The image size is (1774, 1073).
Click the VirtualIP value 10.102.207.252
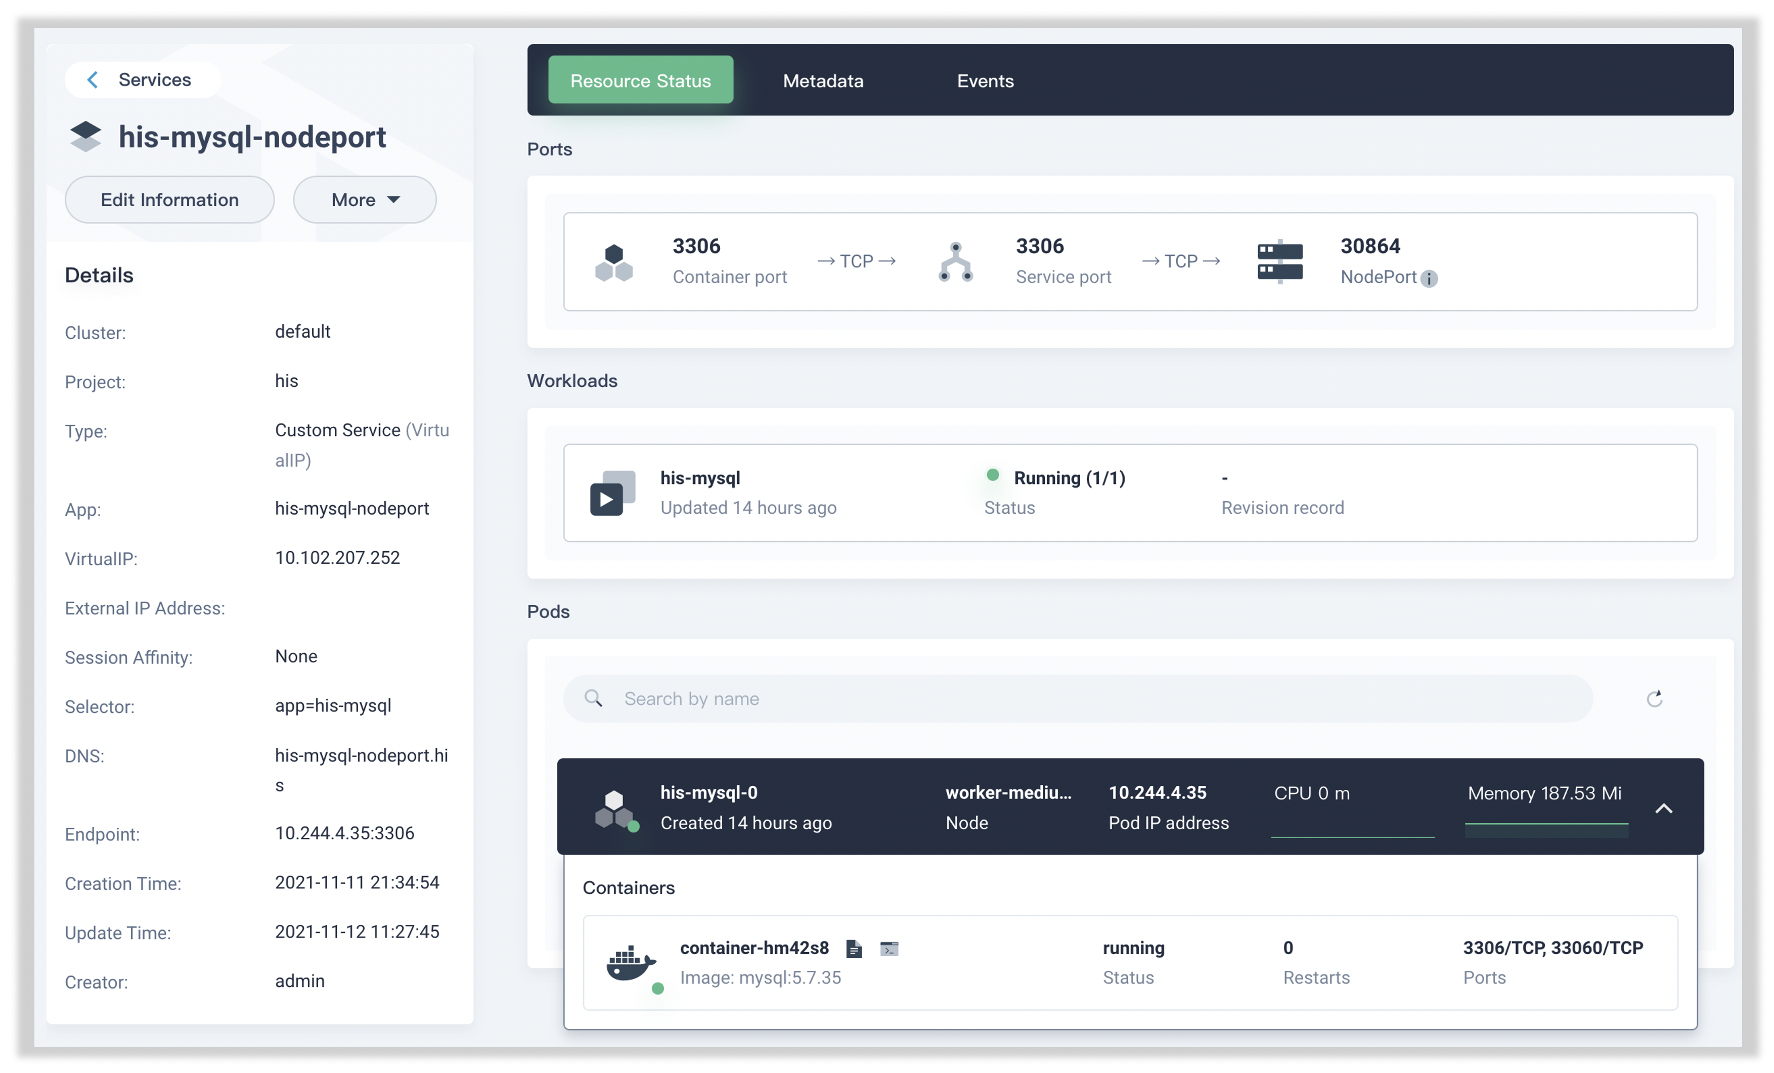[x=337, y=557]
